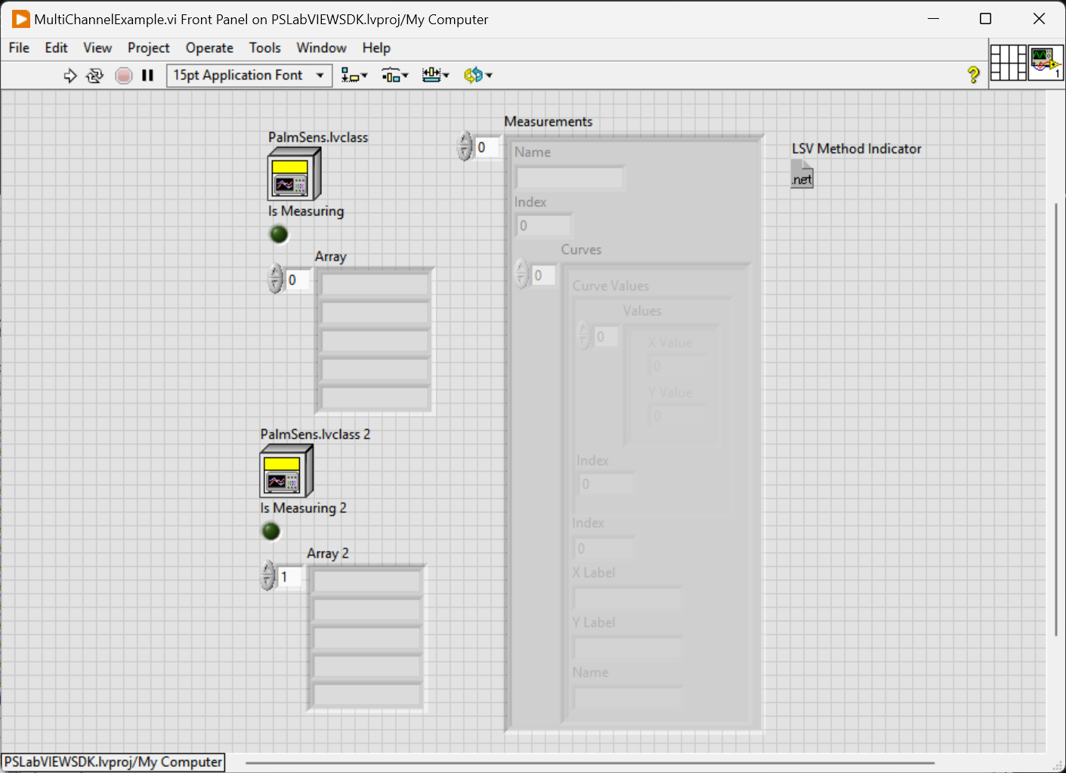
Task: Click the VI icon in top-right corner
Action: click(1046, 62)
